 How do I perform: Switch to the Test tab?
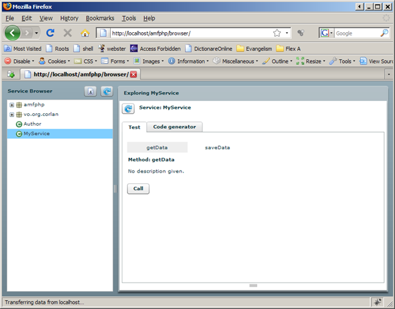(134, 127)
